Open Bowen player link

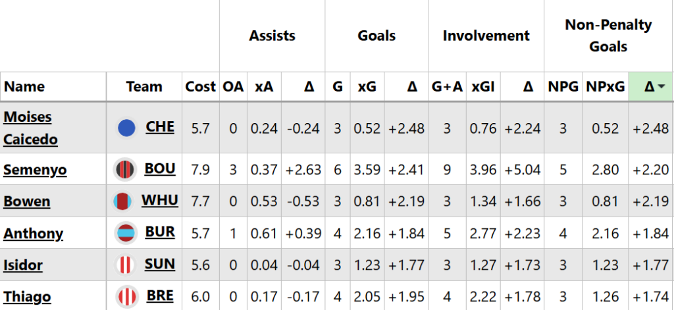click(x=26, y=201)
